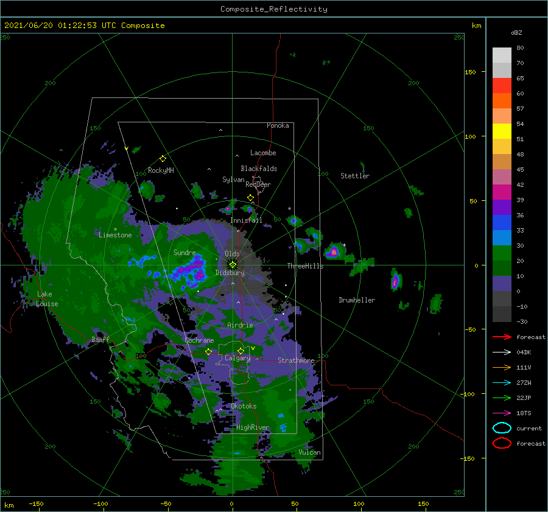Click the Drumheller label
548x512 pixels.
[x=357, y=300]
